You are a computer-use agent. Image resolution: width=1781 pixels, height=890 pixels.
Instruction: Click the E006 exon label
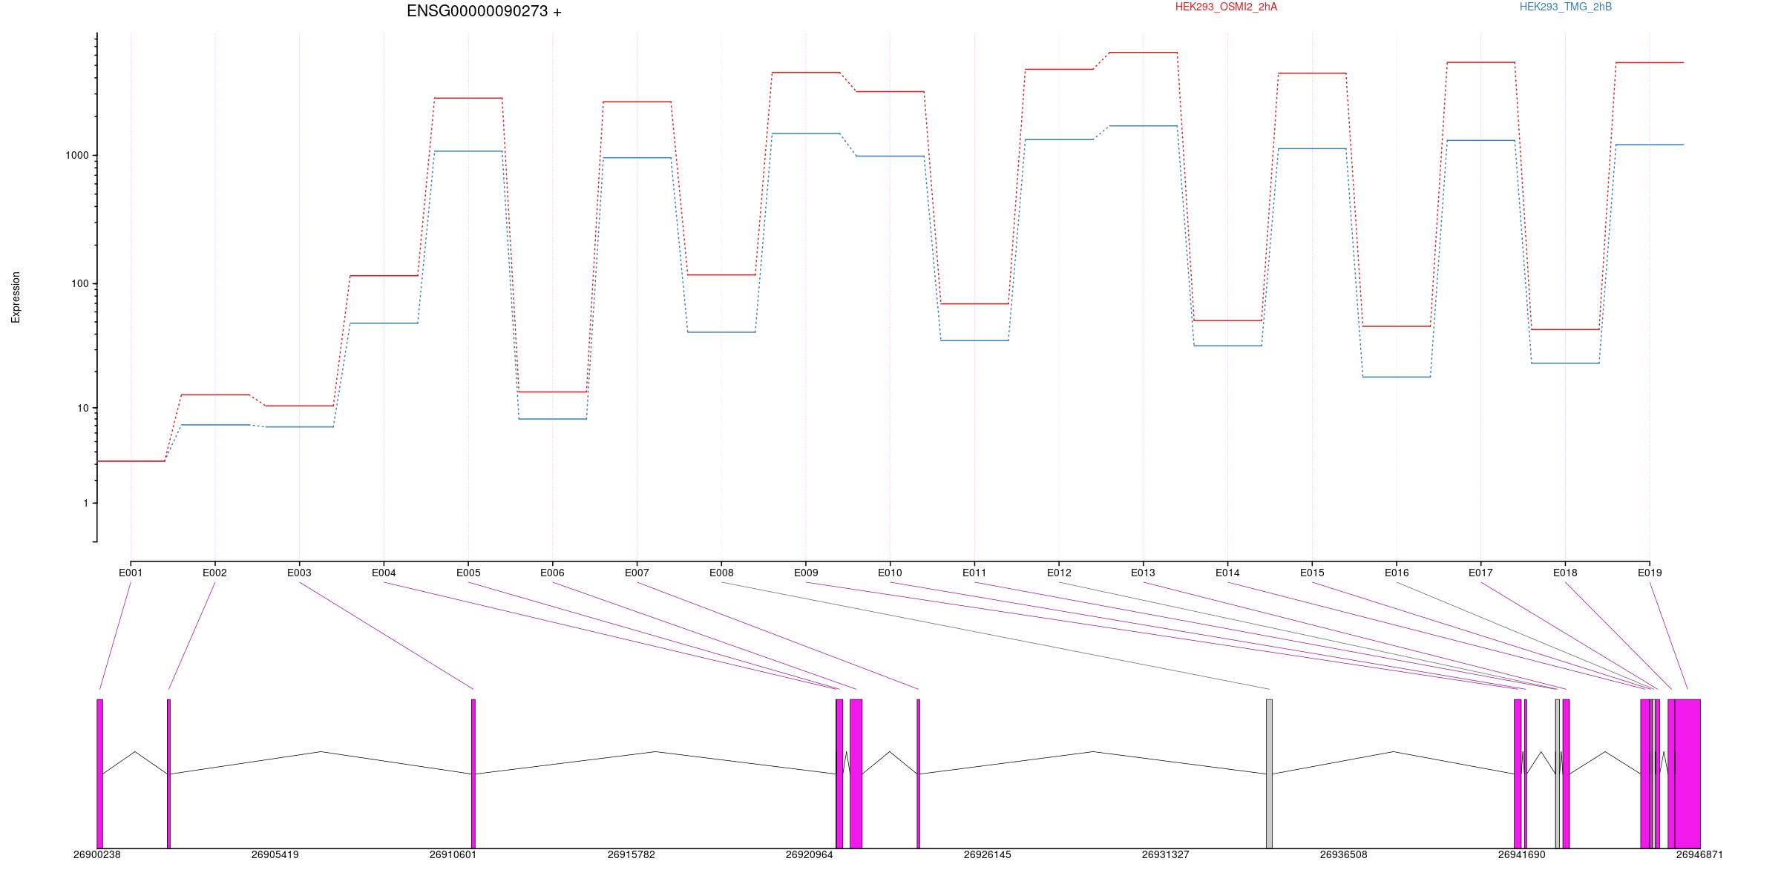pyautogui.click(x=552, y=573)
